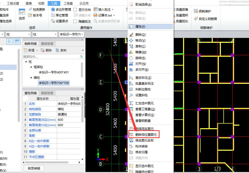Open 工程量 ribbon tab
This screenshot has height=173, width=249.
coord(68,3)
